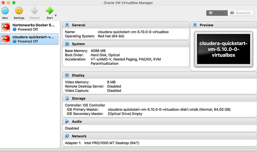Maximize the window with green button
Screen dimensions: 257x152
click(x=14, y=3)
